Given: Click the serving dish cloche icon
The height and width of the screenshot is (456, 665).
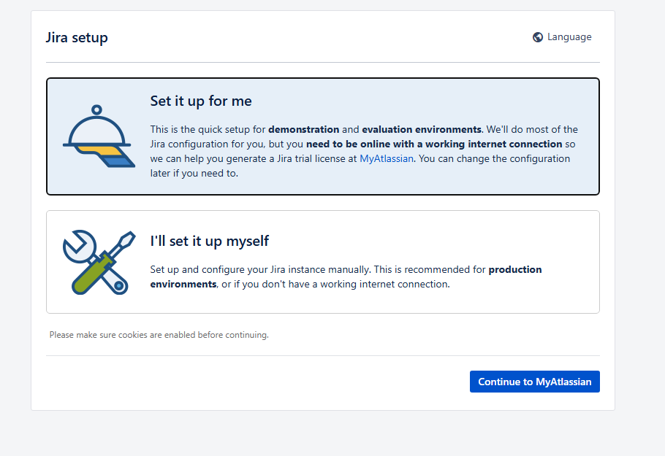Looking at the screenshot, I should pyautogui.click(x=98, y=136).
